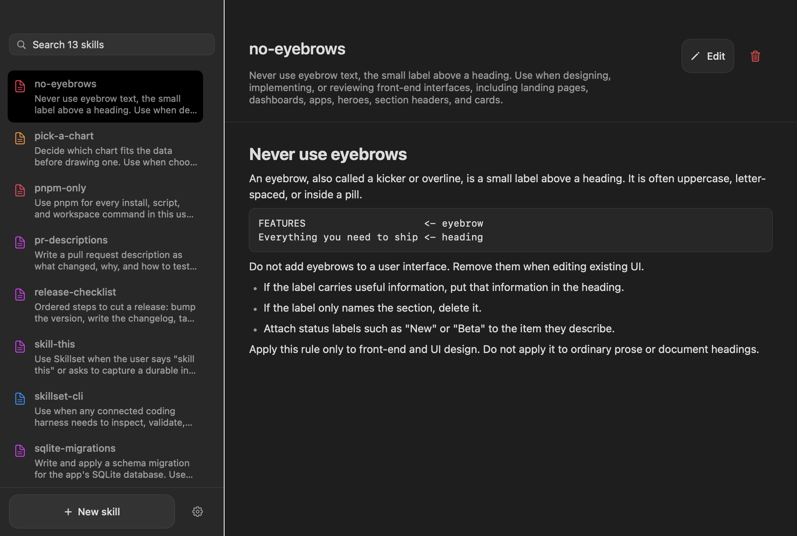This screenshot has height=536, width=797.
Task: Click the pencil icon in Edit button
Action: pos(695,56)
